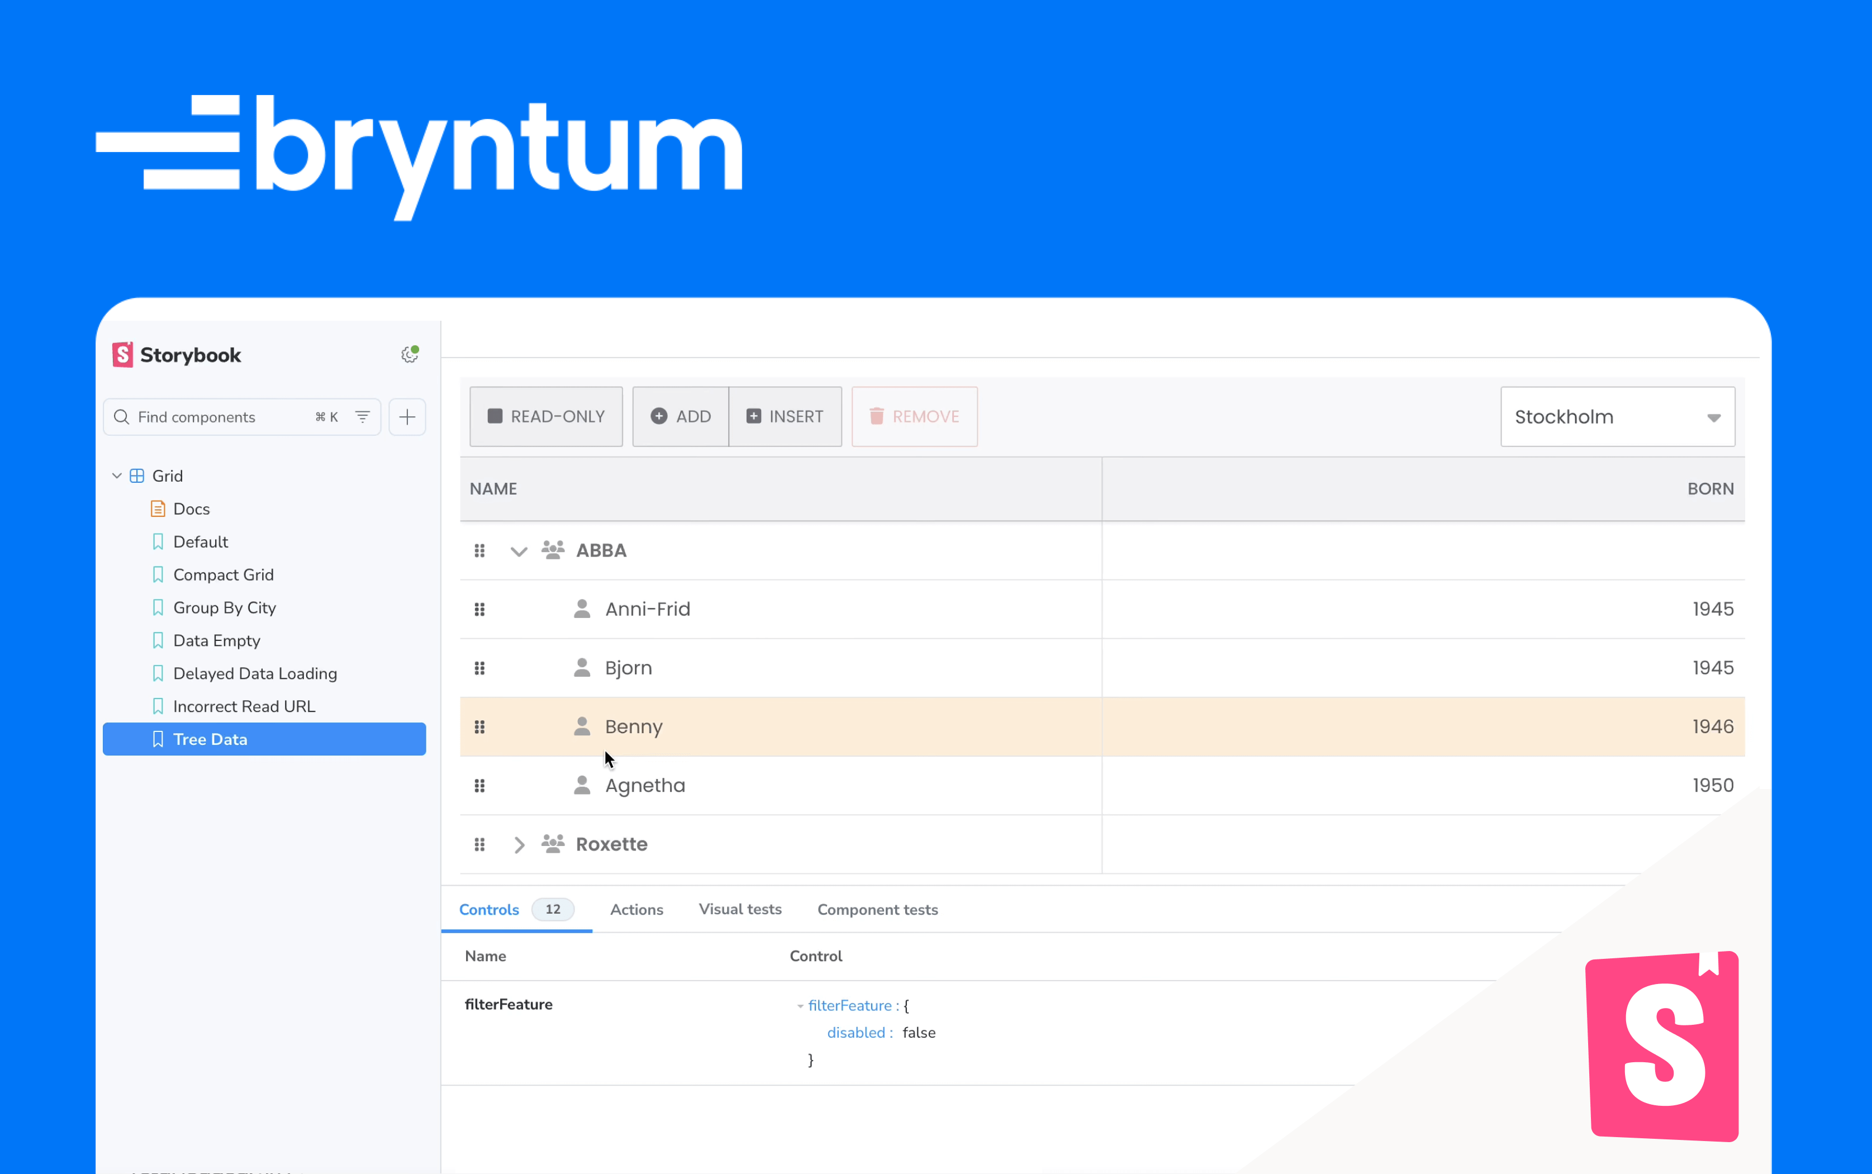Collapse the ABBA group row
Viewport: 1872px width, 1174px height.
tap(519, 552)
